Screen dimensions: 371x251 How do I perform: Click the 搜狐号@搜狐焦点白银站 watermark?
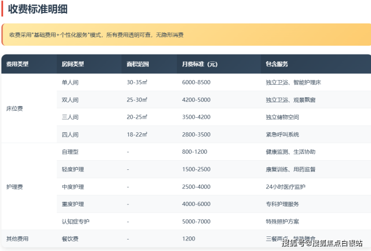point(322,243)
